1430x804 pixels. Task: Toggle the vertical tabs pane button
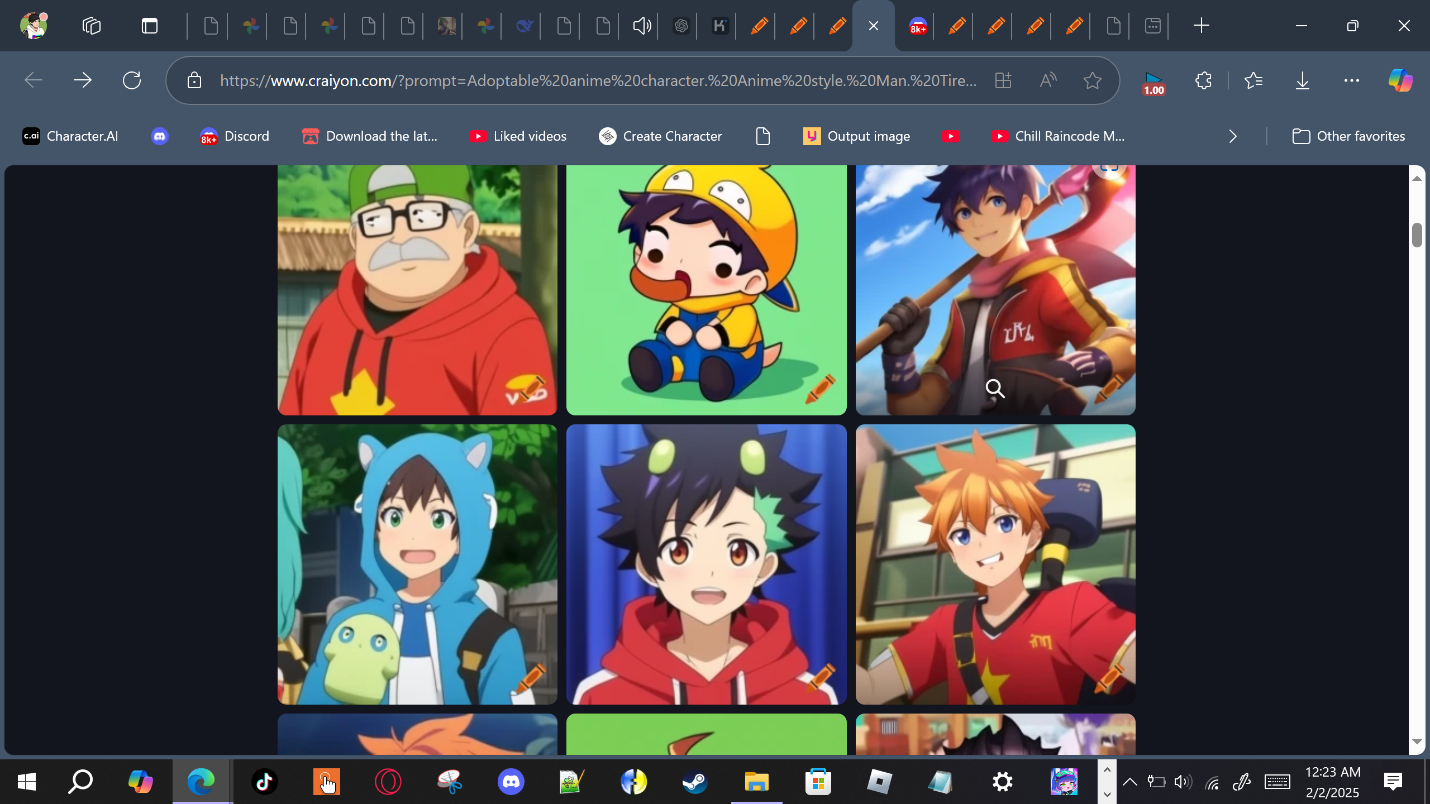[149, 26]
